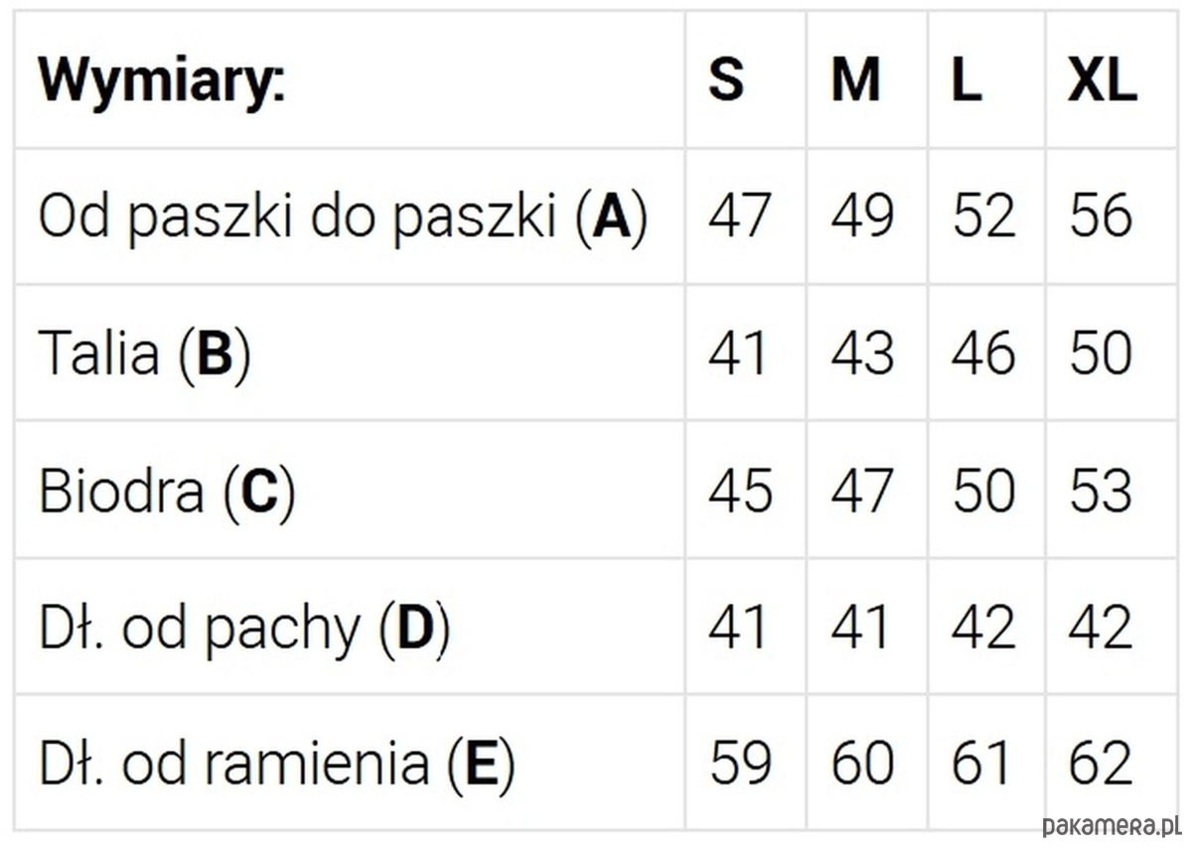
Task: Click the Dł. od pachy row label
Action: pyautogui.click(x=243, y=629)
